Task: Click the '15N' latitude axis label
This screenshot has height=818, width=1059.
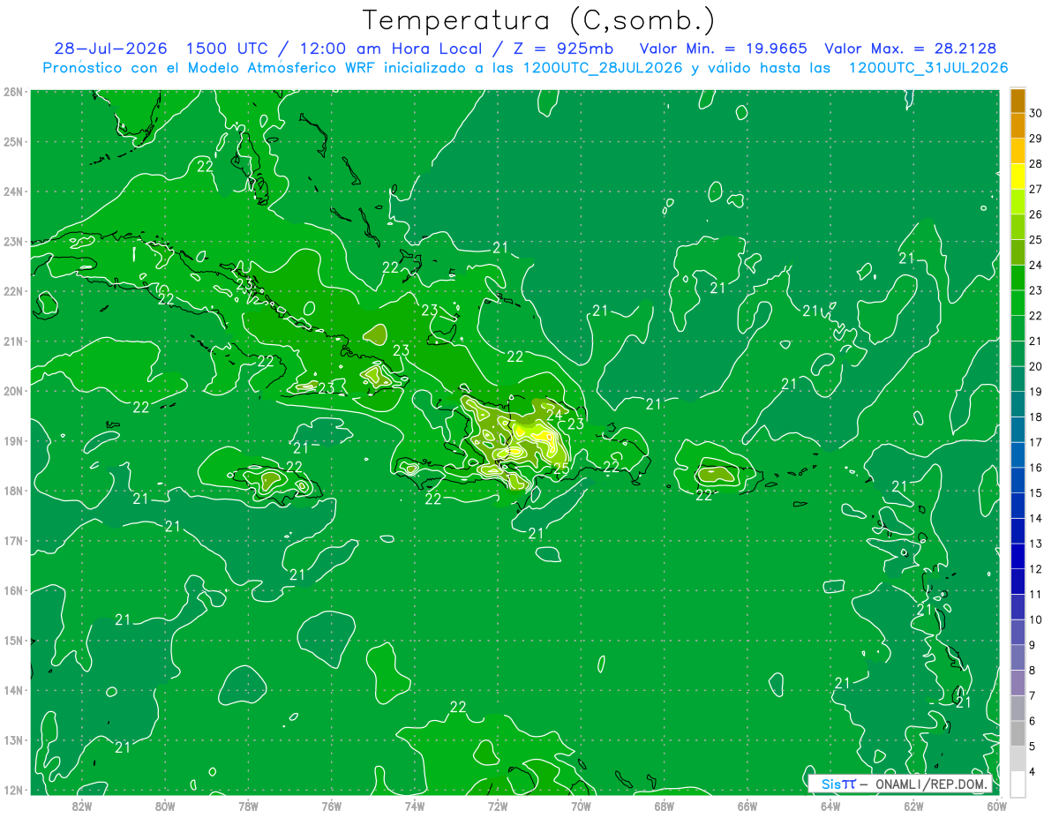Action: 13,640
